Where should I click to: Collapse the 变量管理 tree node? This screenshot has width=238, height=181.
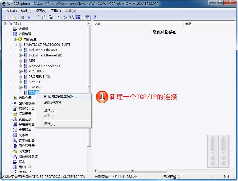tap(10, 34)
